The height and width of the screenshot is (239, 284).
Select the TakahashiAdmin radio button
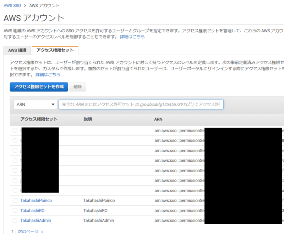15,220
